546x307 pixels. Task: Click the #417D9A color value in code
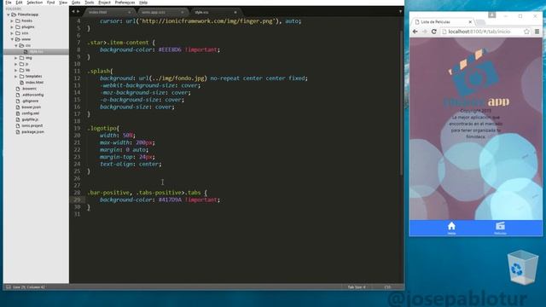pyautogui.click(x=170, y=200)
